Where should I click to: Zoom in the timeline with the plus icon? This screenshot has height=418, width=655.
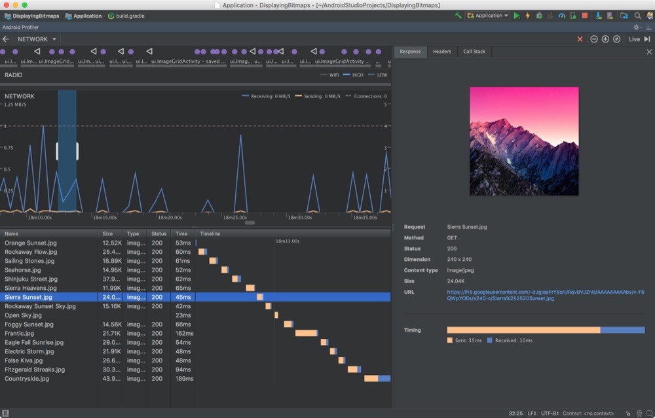[605, 39]
